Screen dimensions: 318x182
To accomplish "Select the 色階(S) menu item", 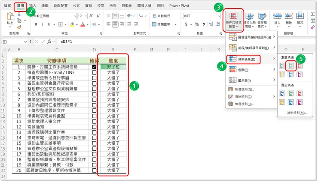I will (251, 70).
